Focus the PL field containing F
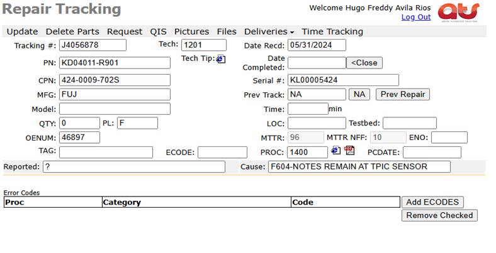The height and width of the screenshot is (253, 496). coord(137,123)
